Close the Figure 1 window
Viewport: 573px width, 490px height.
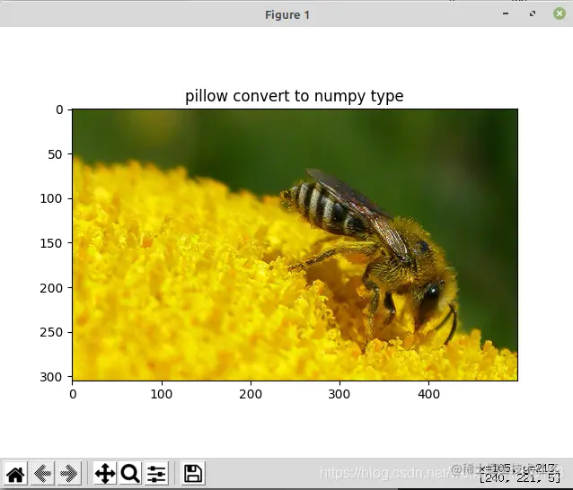pyautogui.click(x=560, y=13)
